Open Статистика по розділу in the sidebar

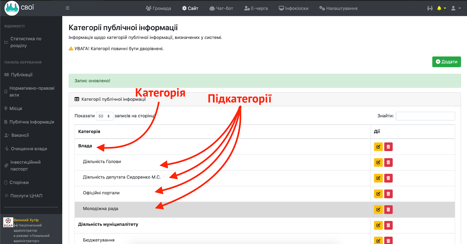point(26,42)
